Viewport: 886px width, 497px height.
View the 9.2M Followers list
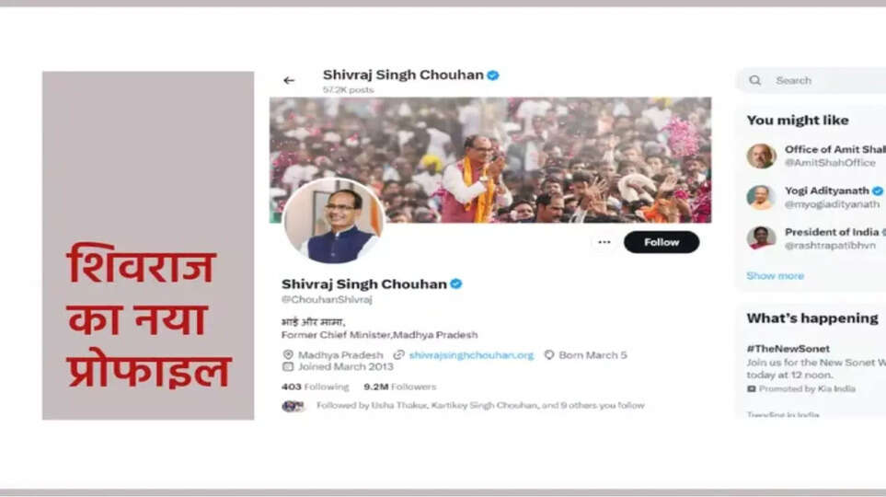click(400, 387)
